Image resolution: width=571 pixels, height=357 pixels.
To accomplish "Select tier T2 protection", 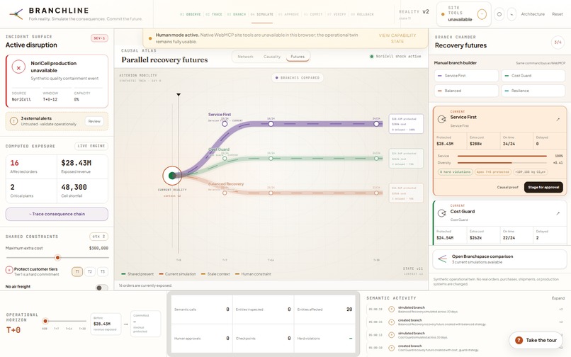I will pyautogui.click(x=90, y=271).
